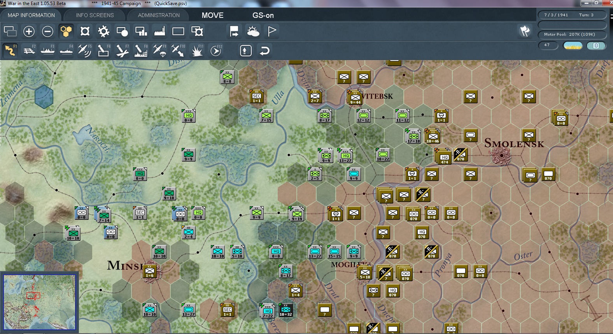Select F6 bomb unit mode
Image resolution: width=613 pixels, height=334 pixels.
[x=103, y=50]
